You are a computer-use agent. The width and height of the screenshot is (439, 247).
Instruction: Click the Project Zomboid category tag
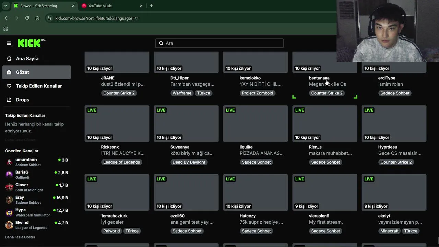pyautogui.click(x=258, y=93)
